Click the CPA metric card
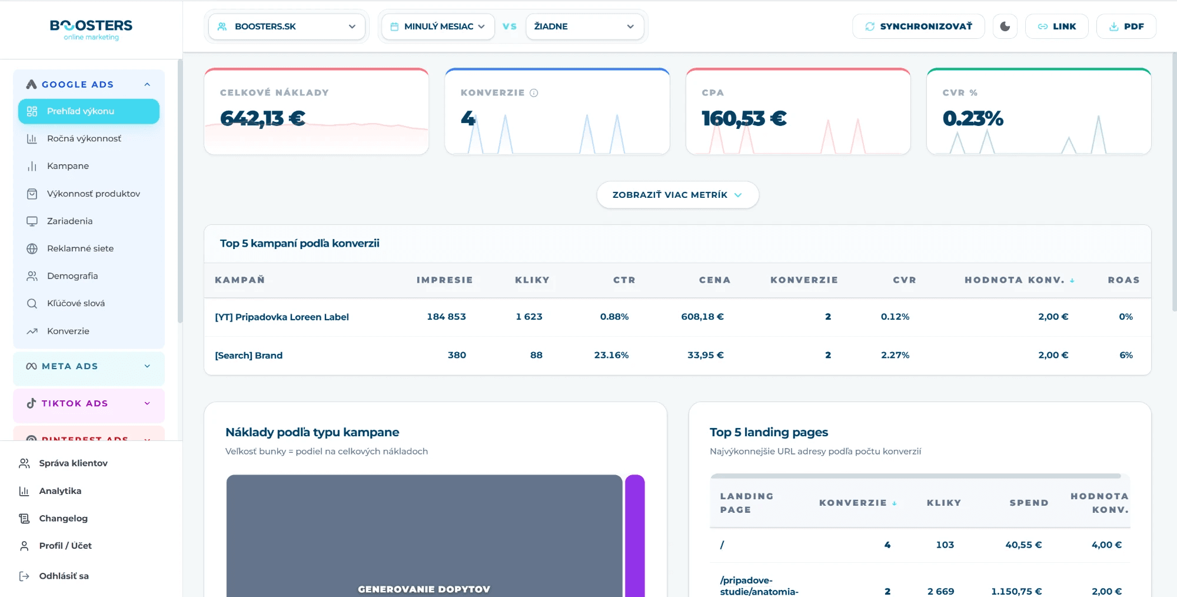Viewport: 1177px width, 597px height. (798, 111)
